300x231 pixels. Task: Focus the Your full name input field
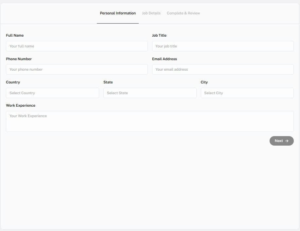77,46
